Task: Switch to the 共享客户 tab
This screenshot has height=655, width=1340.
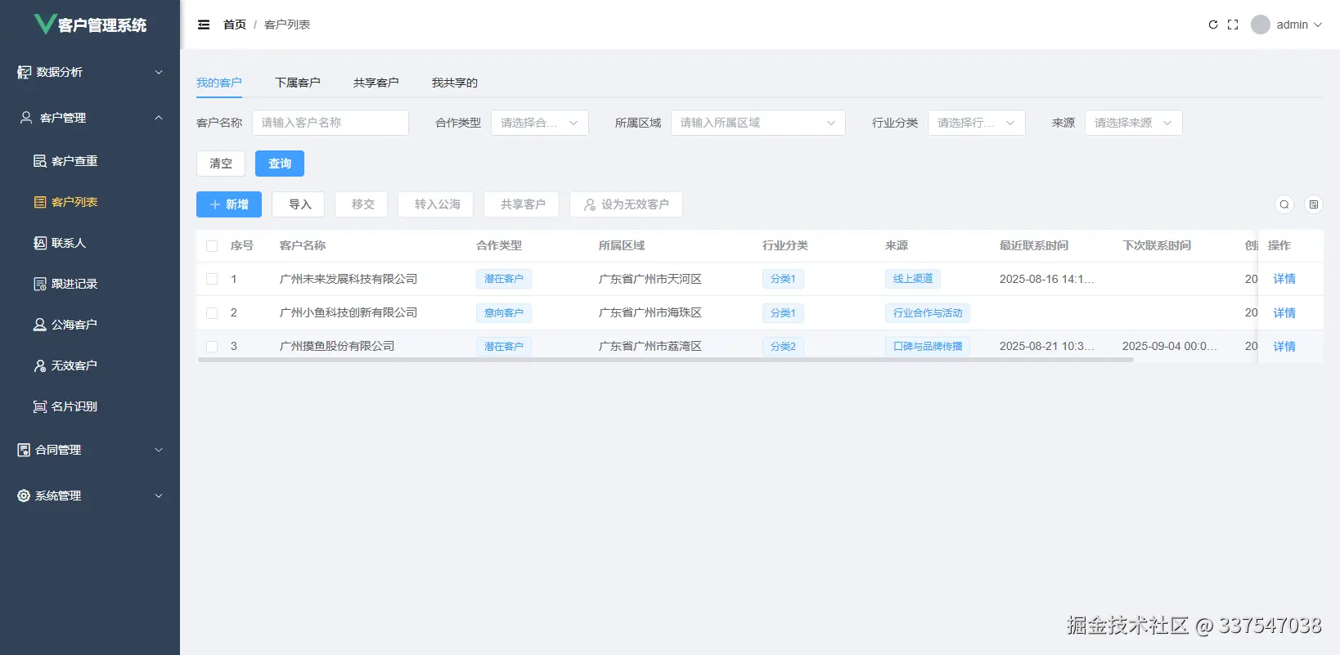Action: pyautogui.click(x=376, y=83)
